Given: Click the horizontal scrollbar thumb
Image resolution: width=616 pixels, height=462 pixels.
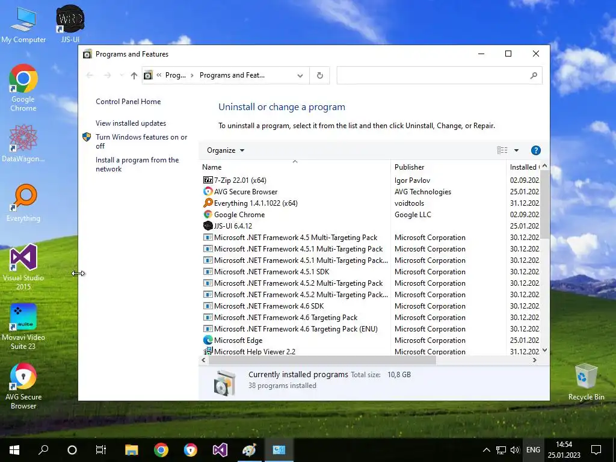Looking at the screenshot, I should pyautogui.click(x=322, y=360).
